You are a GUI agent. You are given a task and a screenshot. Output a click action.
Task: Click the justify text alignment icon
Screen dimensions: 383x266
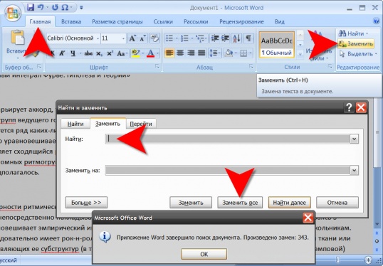pos(201,53)
